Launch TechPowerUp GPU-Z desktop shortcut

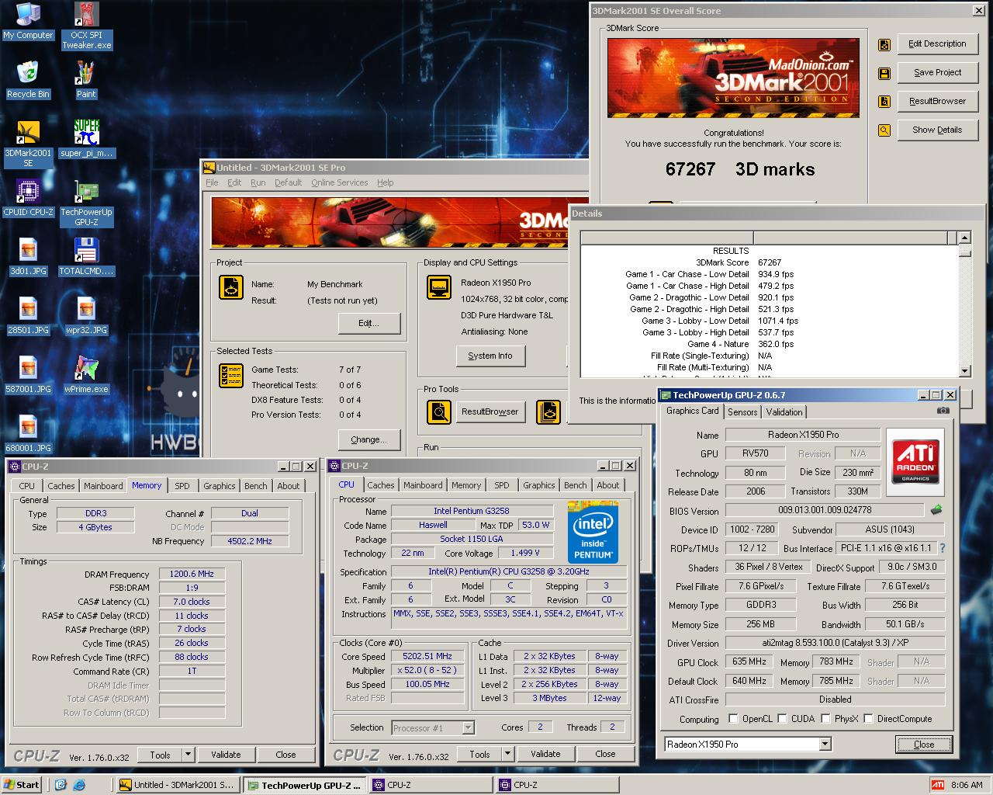click(x=86, y=203)
